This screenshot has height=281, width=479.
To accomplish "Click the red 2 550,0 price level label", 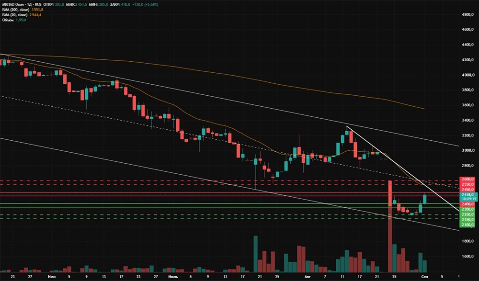I will click(x=468, y=184).
